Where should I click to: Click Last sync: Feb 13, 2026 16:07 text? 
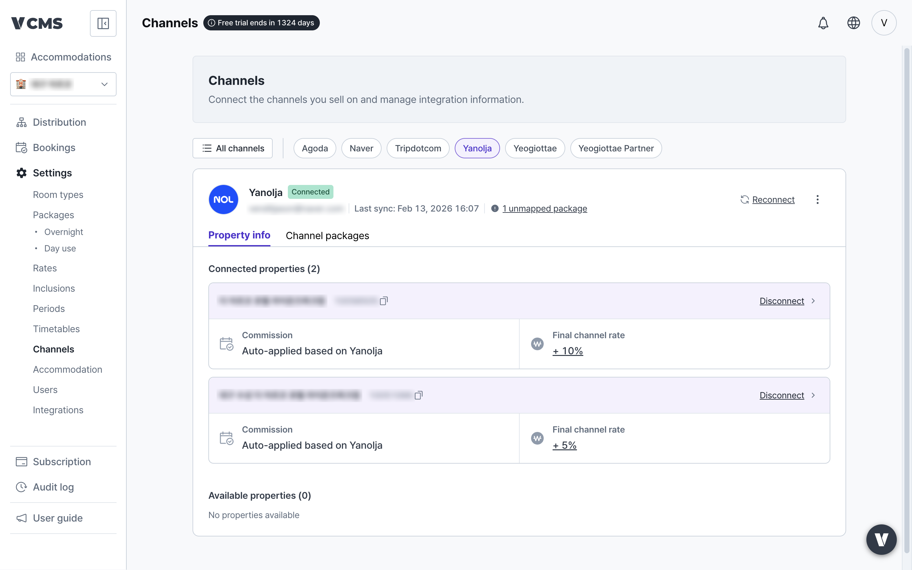[x=416, y=208]
